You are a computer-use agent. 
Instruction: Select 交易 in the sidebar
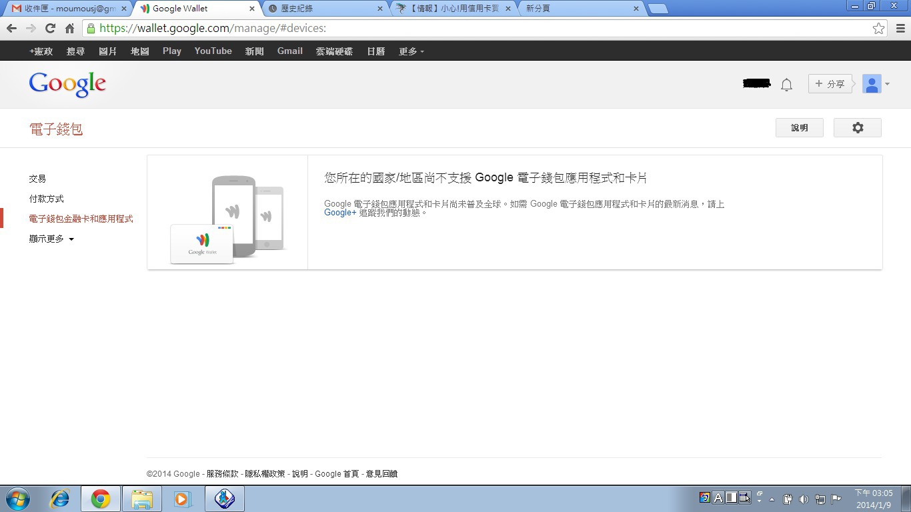pos(37,179)
